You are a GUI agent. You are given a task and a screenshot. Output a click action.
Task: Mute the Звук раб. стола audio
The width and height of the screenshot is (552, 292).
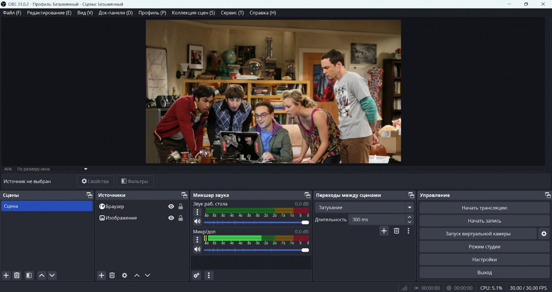click(x=197, y=222)
